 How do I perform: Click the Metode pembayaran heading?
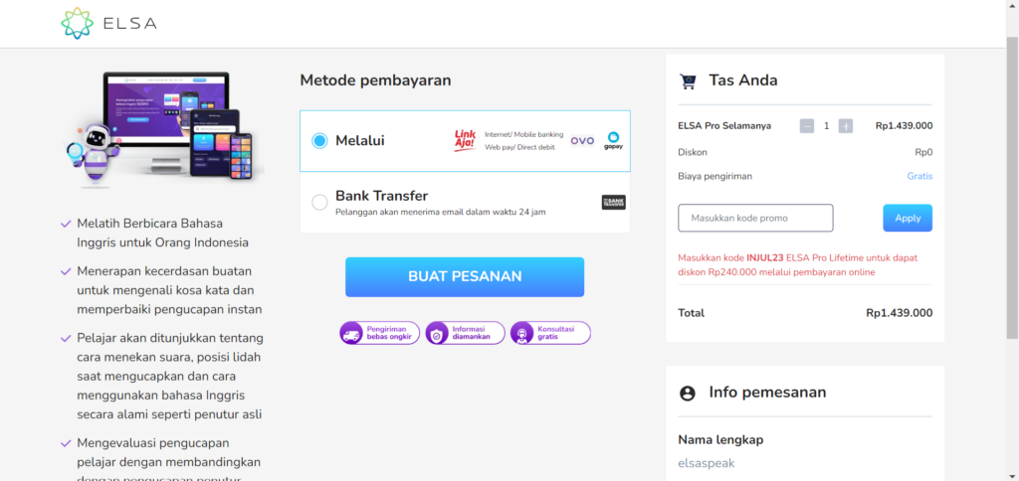pos(375,80)
